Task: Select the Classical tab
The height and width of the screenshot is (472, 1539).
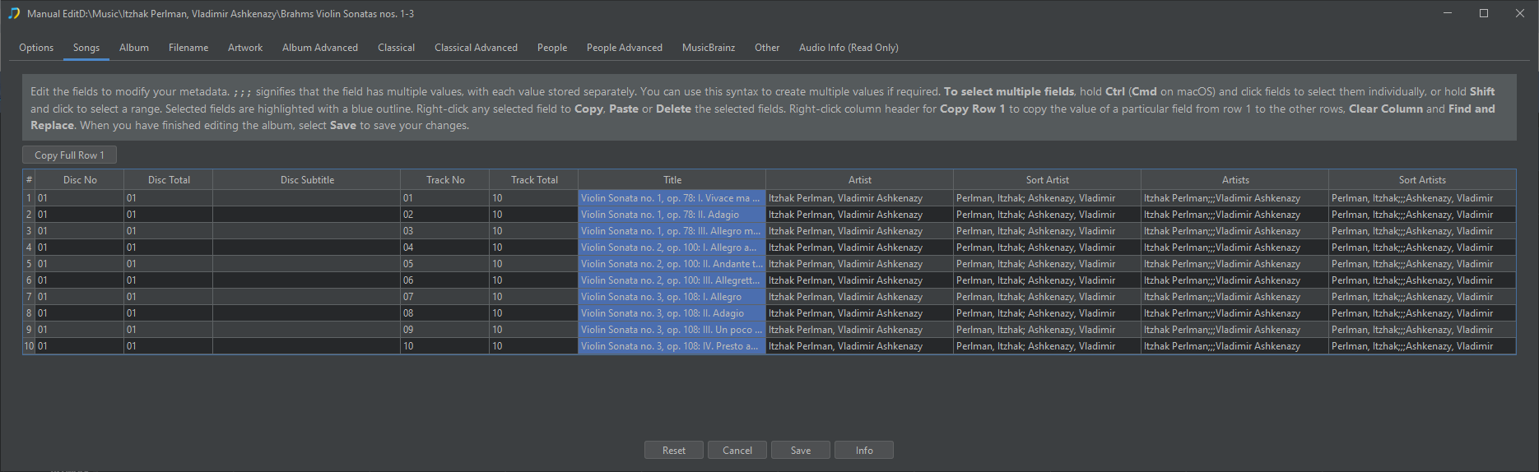Action: (396, 48)
